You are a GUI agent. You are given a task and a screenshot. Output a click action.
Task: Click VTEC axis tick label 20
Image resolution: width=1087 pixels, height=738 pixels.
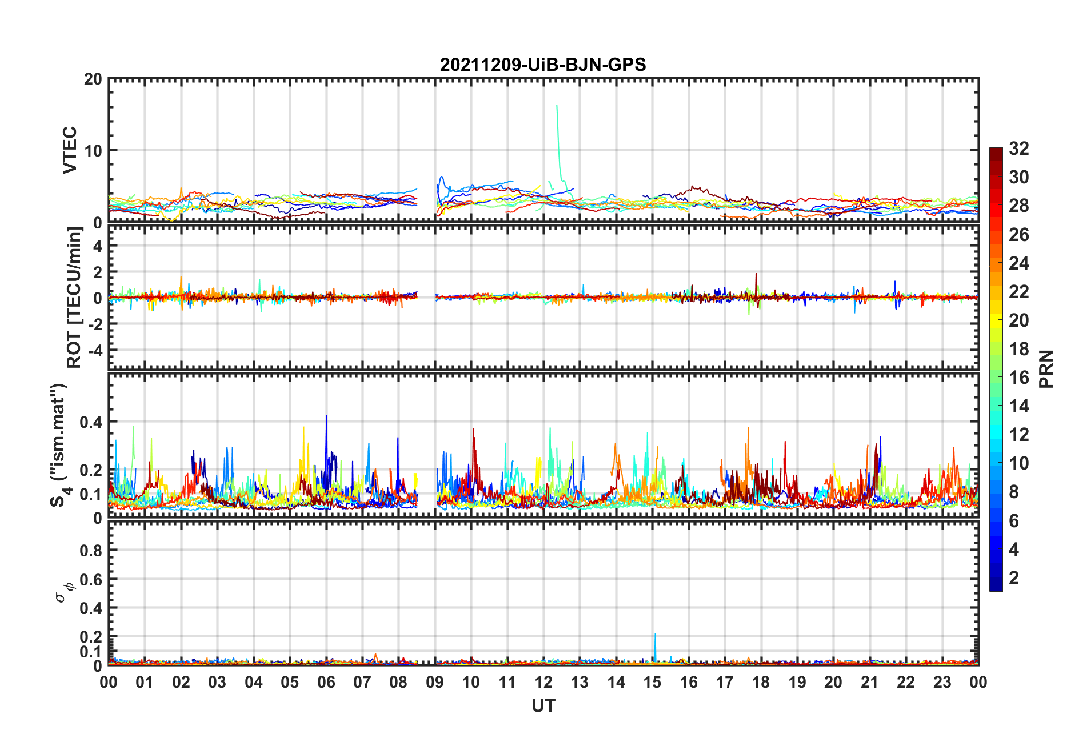coord(93,79)
